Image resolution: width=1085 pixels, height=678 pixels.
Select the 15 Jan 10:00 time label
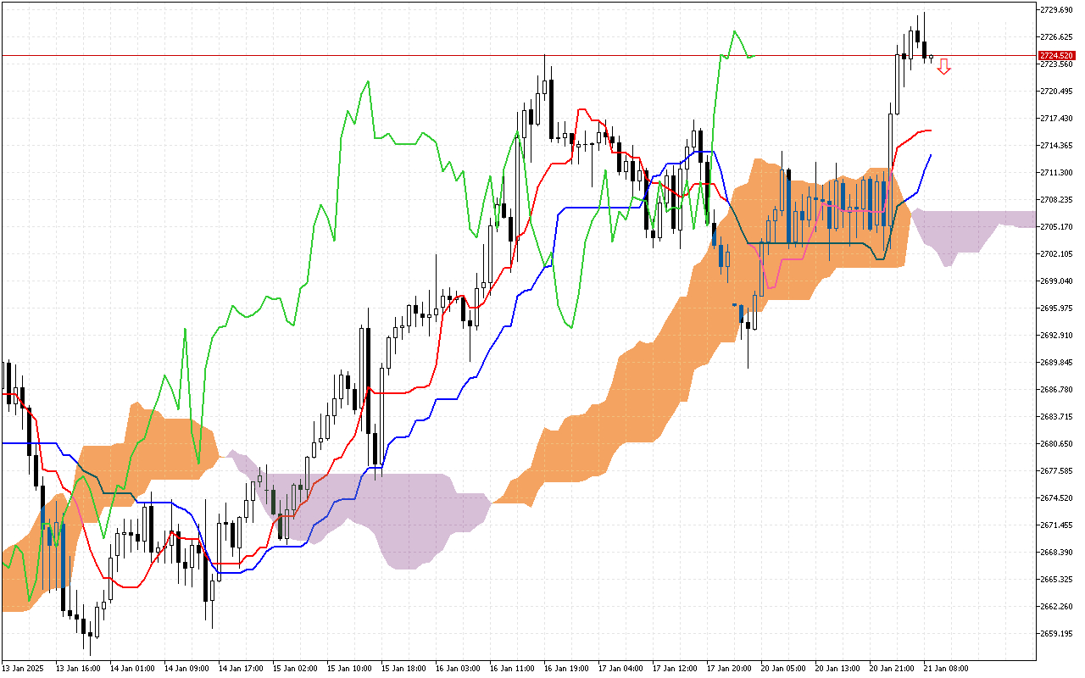click(350, 669)
